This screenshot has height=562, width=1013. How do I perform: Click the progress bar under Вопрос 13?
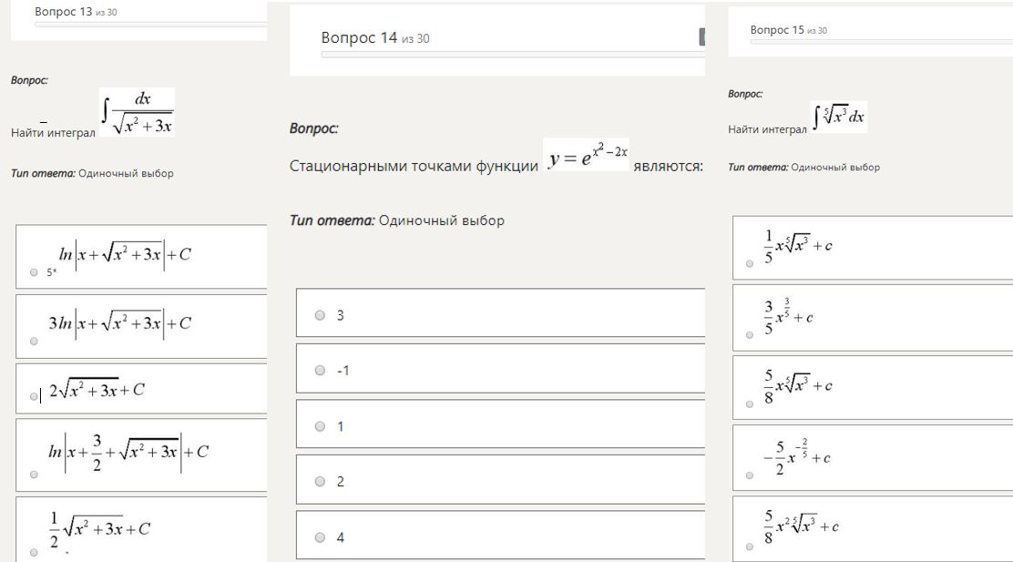[150, 25]
